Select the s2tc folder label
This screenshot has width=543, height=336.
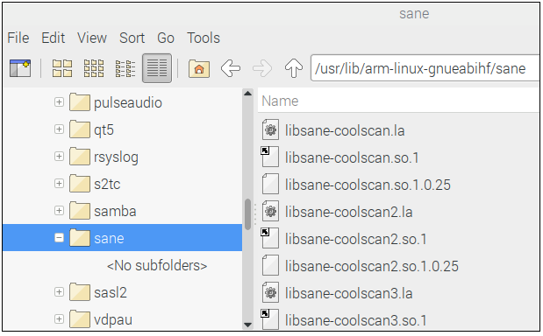[107, 184]
